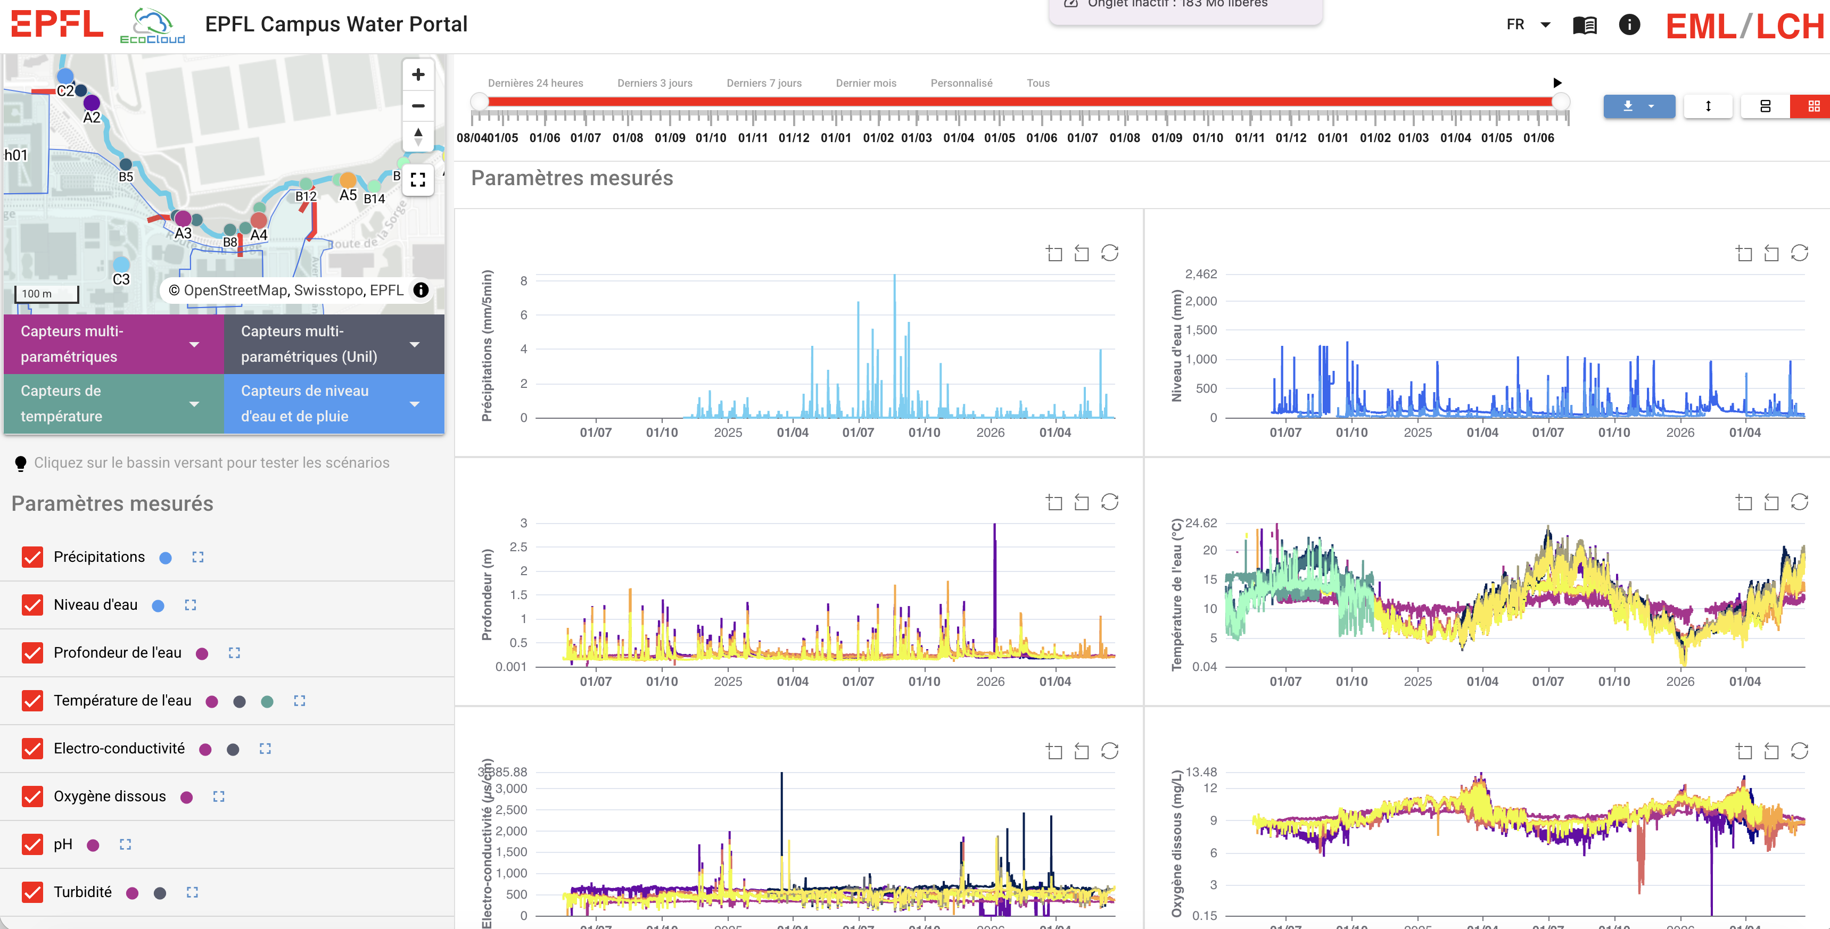1830x929 pixels.
Task: Open the FR language selector dropdown
Action: click(1528, 25)
